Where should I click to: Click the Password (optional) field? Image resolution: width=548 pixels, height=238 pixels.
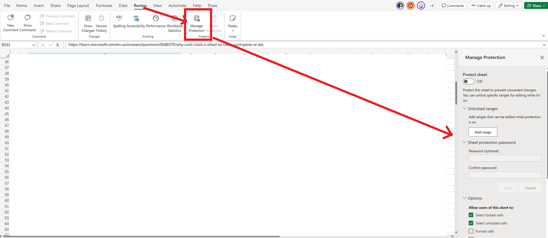pyautogui.click(x=505, y=158)
